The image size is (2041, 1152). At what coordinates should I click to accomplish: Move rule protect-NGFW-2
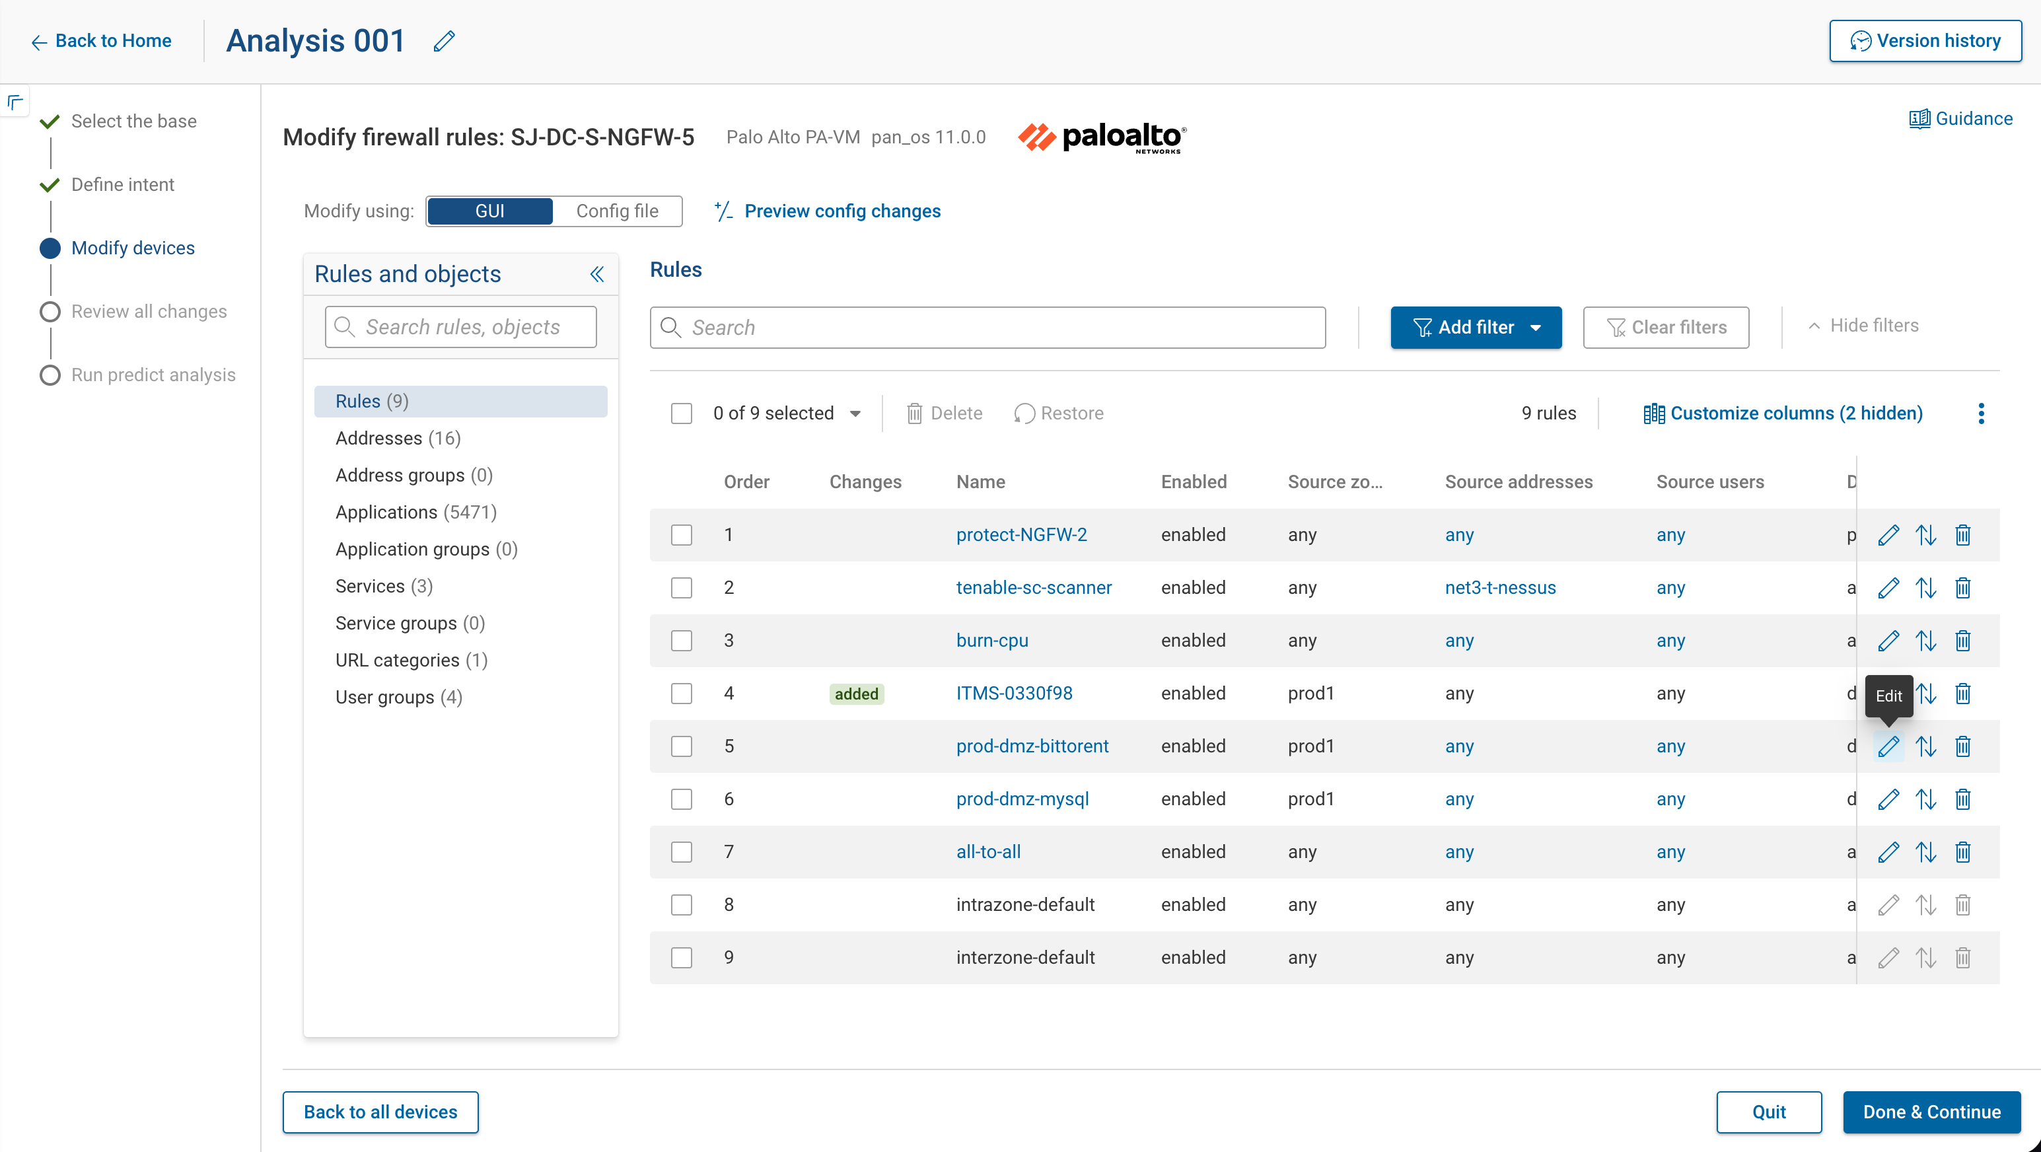click(x=1926, y=535)
